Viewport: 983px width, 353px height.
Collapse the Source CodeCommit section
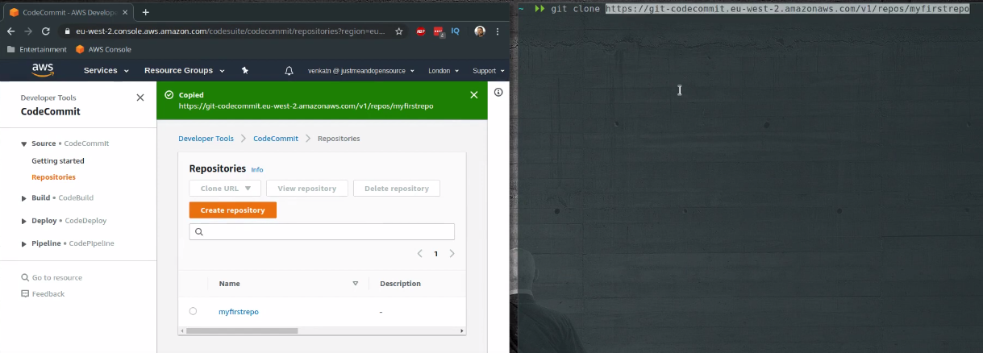click(x=24, y=143)
